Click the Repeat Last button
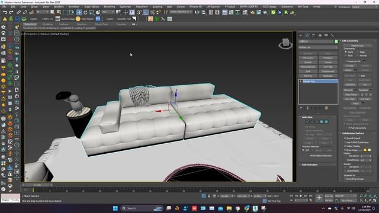The width and height of the screenshot is (379, 213). click(358, 46)
